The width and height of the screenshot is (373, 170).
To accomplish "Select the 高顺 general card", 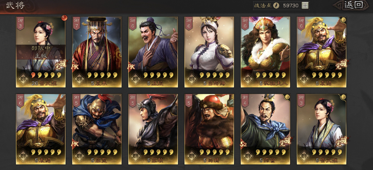I will coord(153,129).
